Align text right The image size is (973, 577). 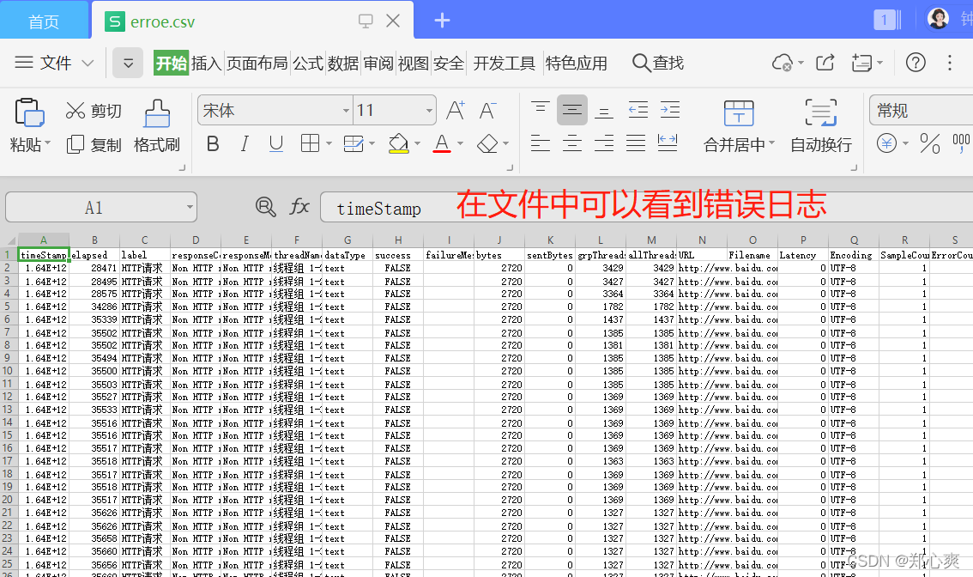[x=604, y=143]
